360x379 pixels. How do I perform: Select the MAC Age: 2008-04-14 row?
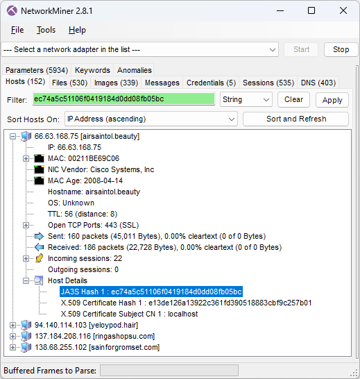point(85,180)
